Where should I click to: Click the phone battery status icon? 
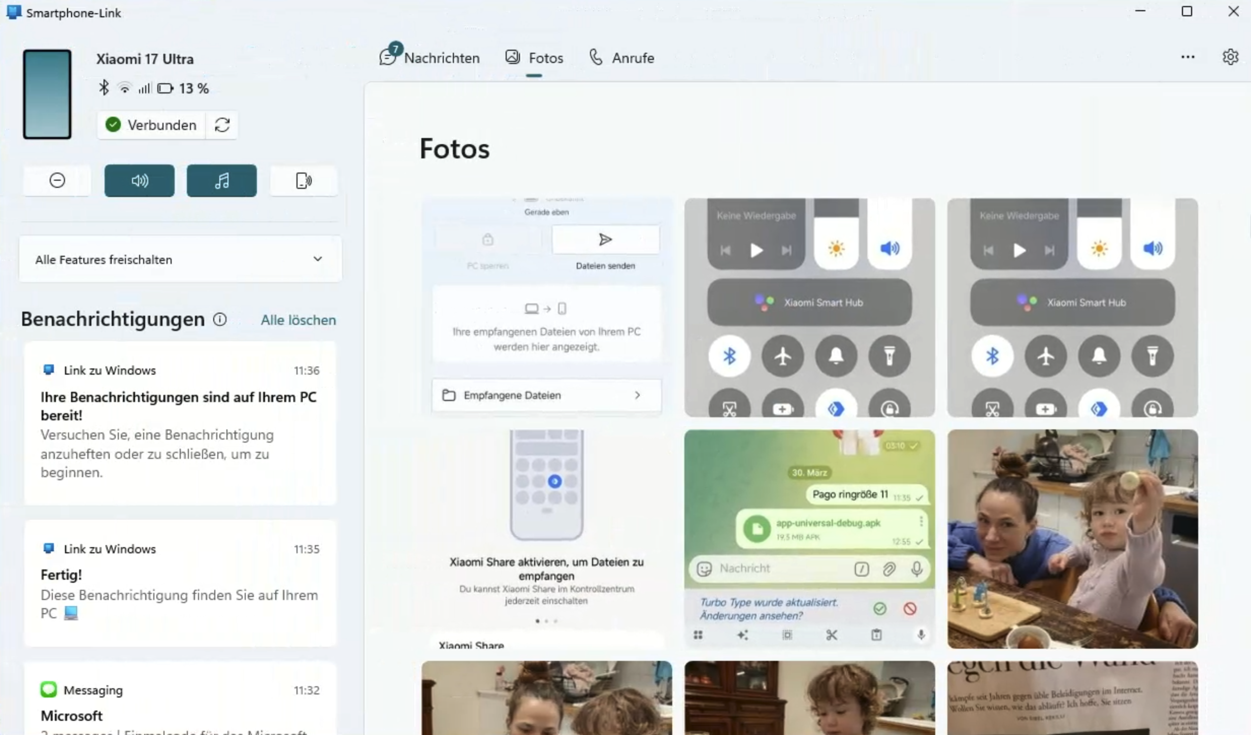[165, 88]
